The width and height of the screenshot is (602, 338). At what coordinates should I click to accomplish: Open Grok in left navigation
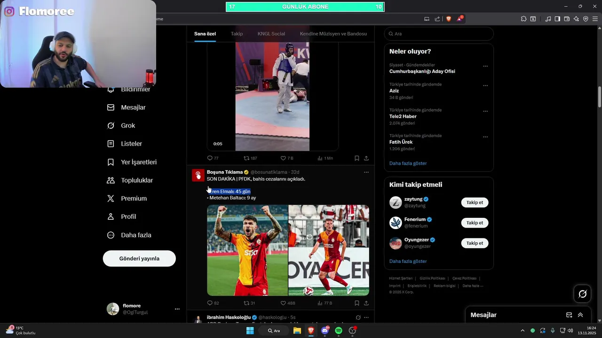(121, 125)
